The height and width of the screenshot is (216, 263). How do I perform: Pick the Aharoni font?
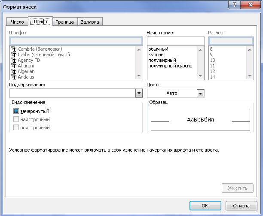click(x=25, y=66)
